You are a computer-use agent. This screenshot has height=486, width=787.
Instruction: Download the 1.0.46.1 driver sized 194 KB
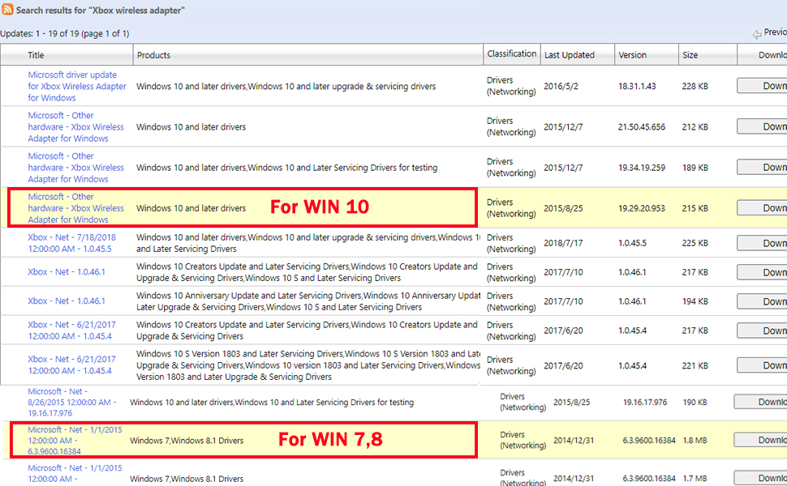762,301
